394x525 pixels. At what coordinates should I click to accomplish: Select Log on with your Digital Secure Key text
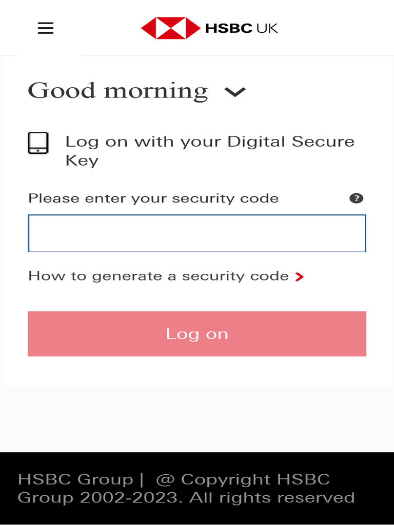point(210,151)
